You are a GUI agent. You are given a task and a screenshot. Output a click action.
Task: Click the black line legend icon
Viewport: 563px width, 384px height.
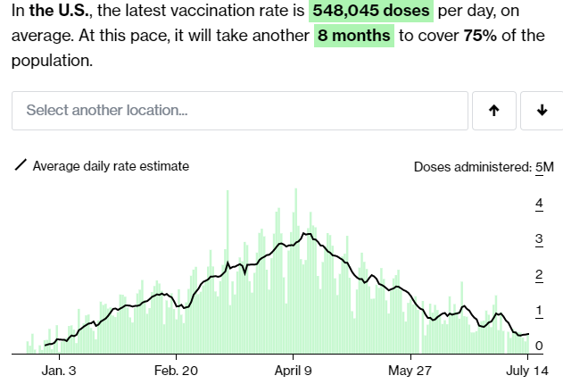click(21, 166)
